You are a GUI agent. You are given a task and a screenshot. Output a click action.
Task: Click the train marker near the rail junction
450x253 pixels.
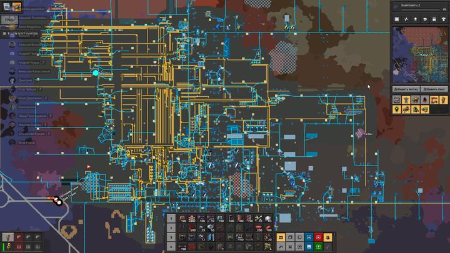click(x=57, y=201)
